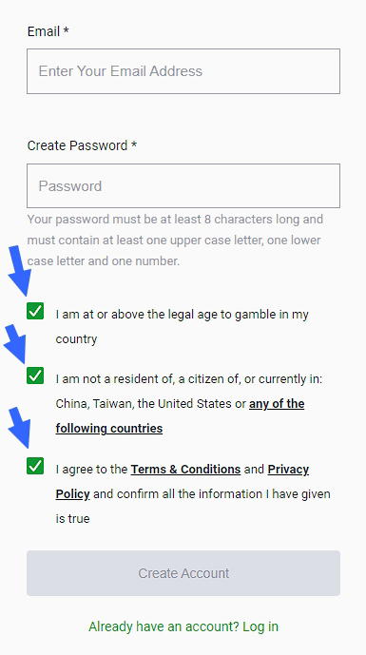Click the blue arrow above the terms checkbox

click(20, 428)
